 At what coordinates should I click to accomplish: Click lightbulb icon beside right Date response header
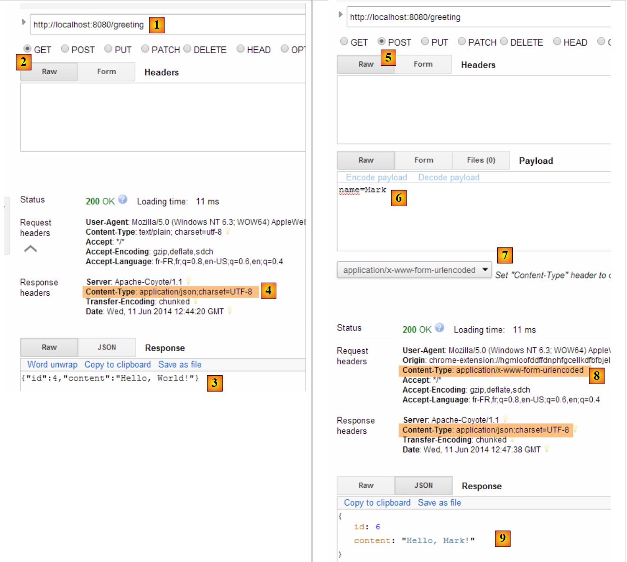[x=547, y=449]
